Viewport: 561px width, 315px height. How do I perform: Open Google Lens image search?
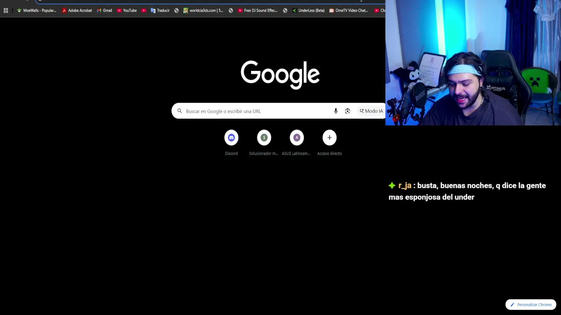(x=348, y=111)
